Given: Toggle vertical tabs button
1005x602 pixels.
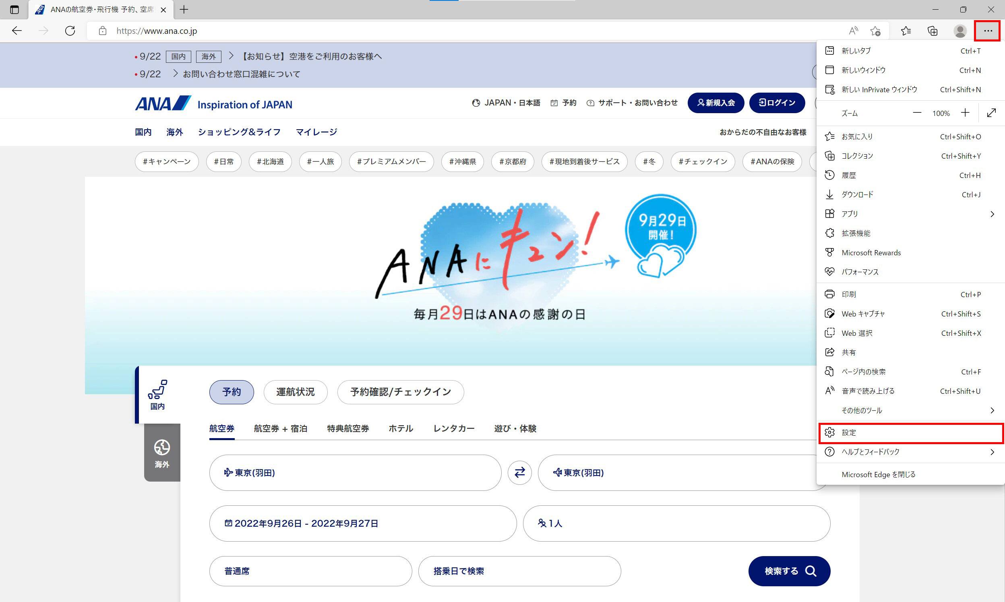Looking at the screenshot, I should point(14,9).
